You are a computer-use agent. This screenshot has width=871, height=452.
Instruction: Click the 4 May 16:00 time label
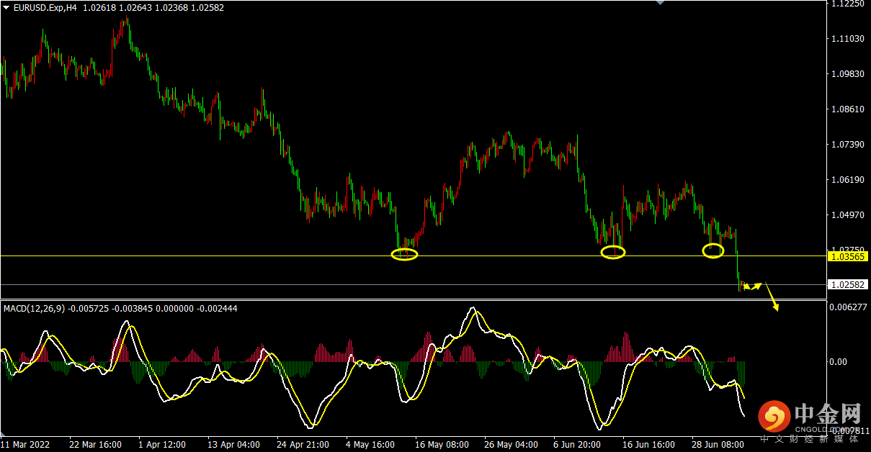(x=370, y=445)
